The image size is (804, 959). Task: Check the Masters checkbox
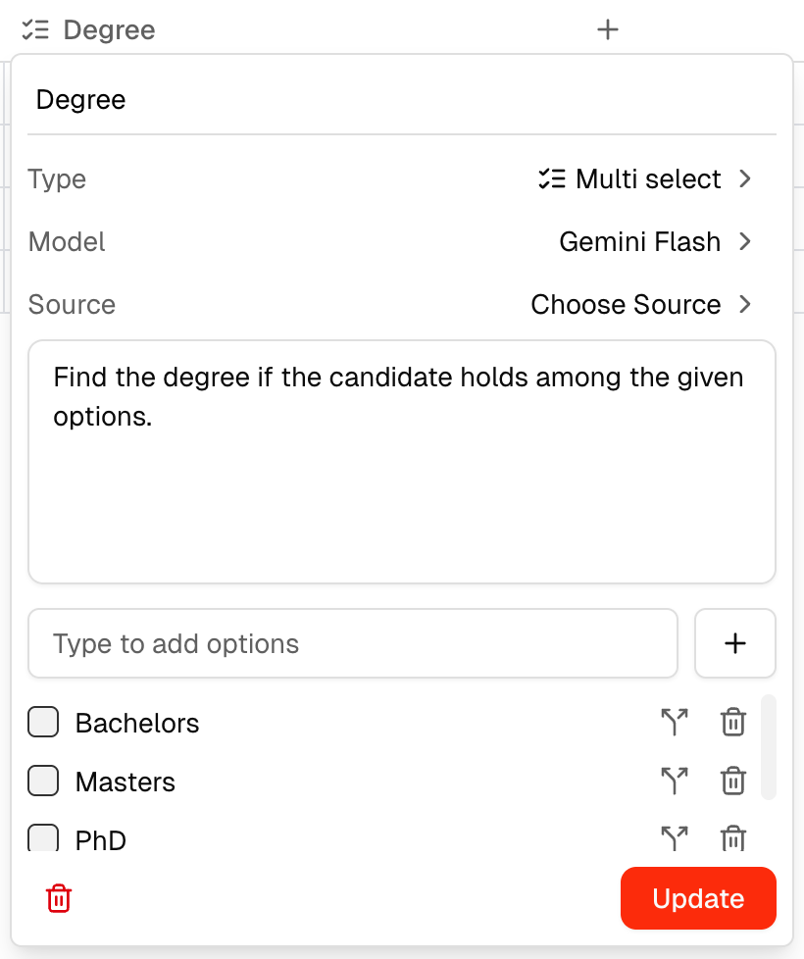(43, 782)
